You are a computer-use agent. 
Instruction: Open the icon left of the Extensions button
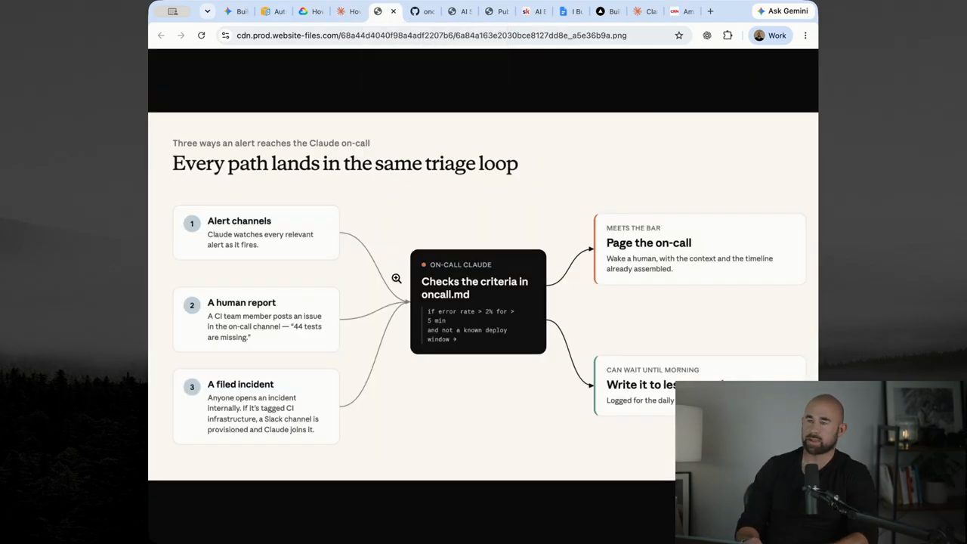(707, 36)
